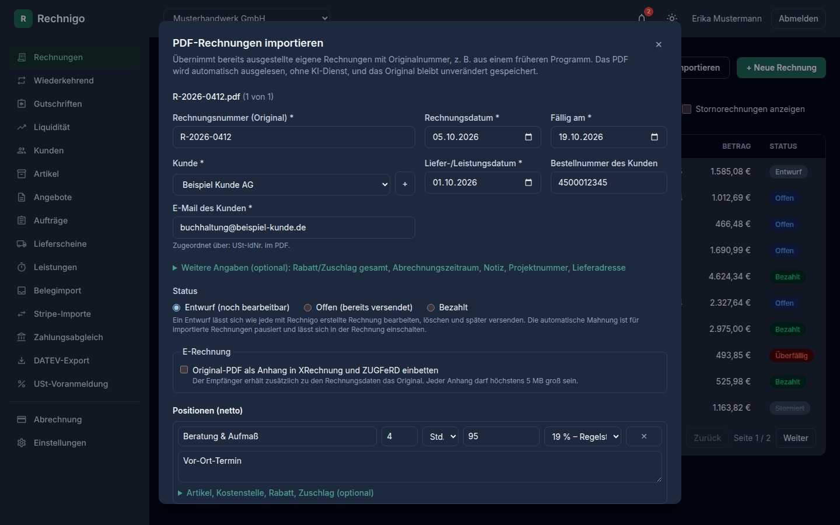Image resolution: width=840 pixels, height=525 pixels.
Task: Open Stripe-Importe in the sidebar
Action: pos(62,314)
